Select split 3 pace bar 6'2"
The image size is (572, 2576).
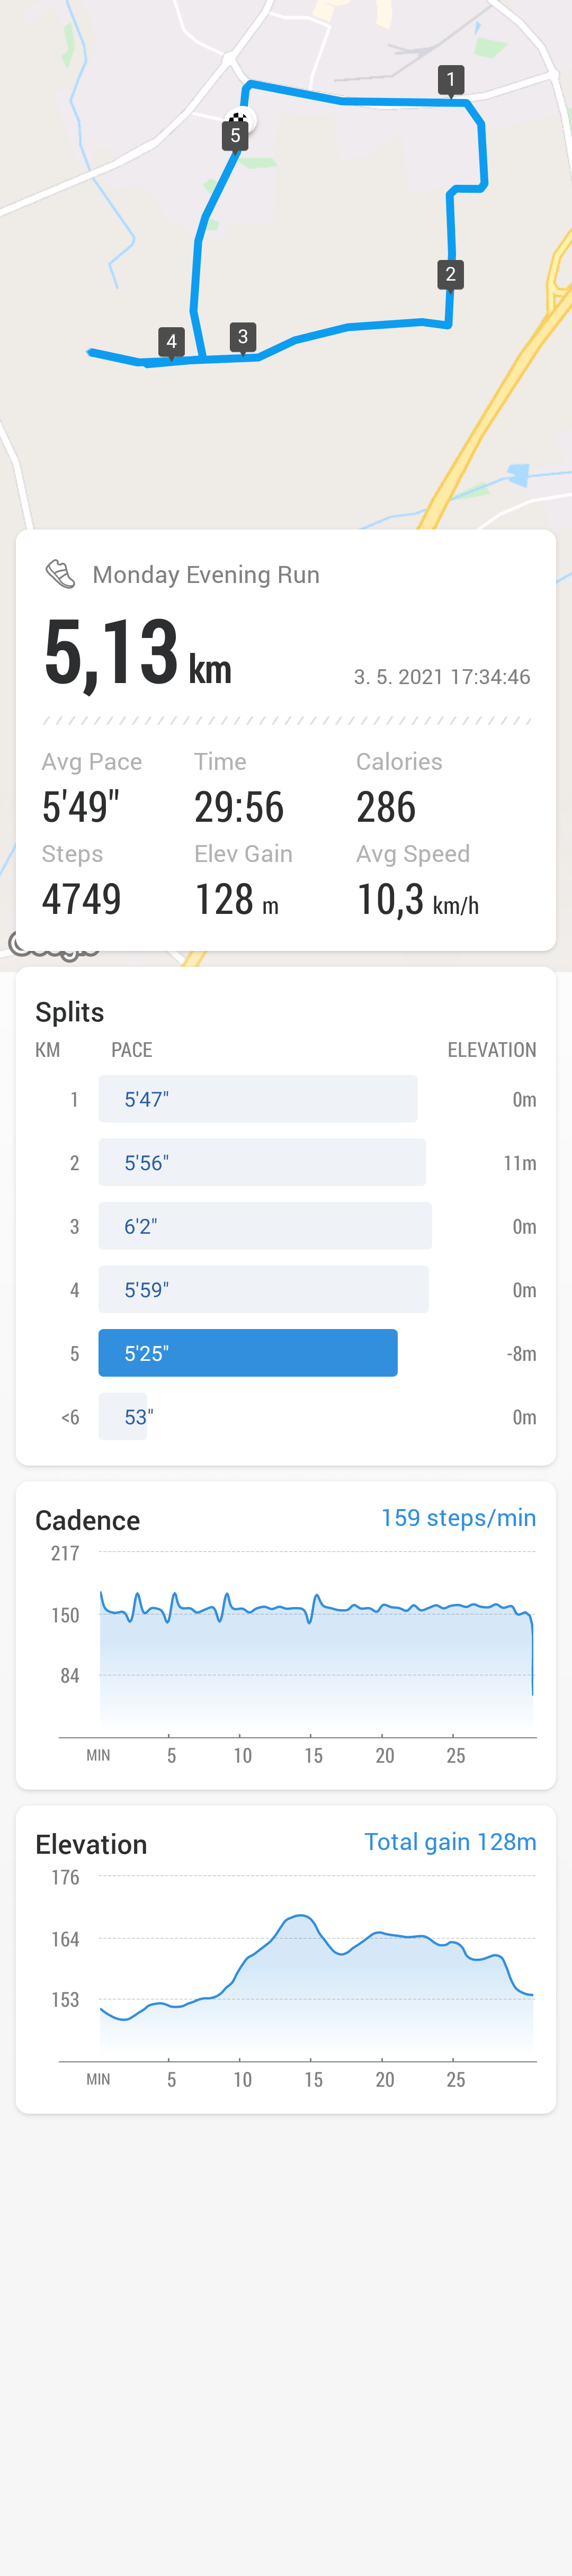[265, 1226]
